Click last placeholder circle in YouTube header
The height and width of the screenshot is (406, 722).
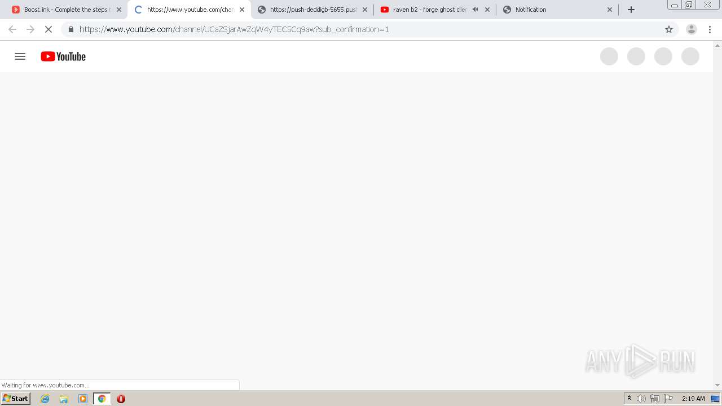pos(690,56)
